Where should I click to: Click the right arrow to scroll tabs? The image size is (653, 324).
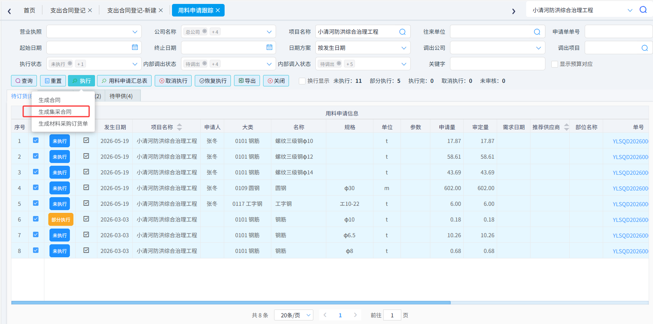pyautogui.click(x=514, y=11)
